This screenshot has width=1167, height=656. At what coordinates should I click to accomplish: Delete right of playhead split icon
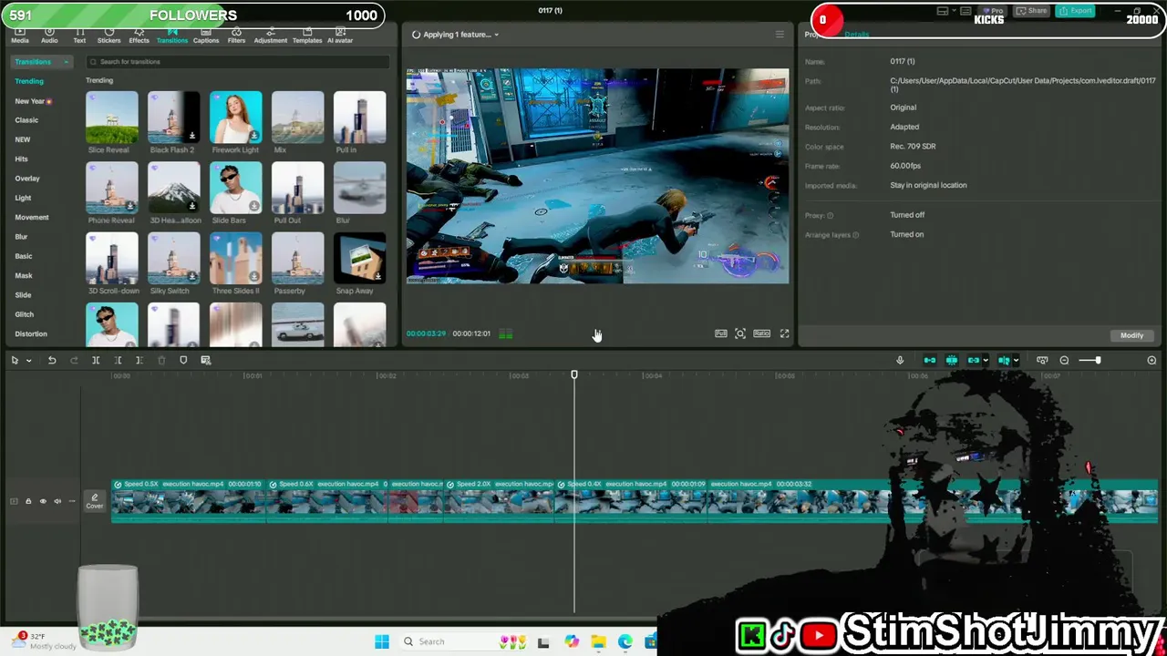pyautogui.click(x=139, y=361)
